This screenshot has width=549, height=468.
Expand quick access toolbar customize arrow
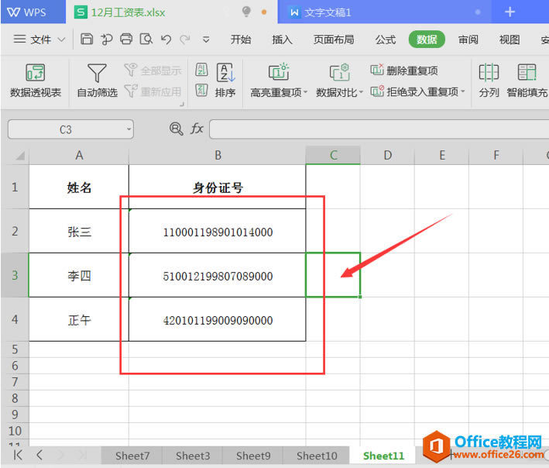tap(206, 40)
